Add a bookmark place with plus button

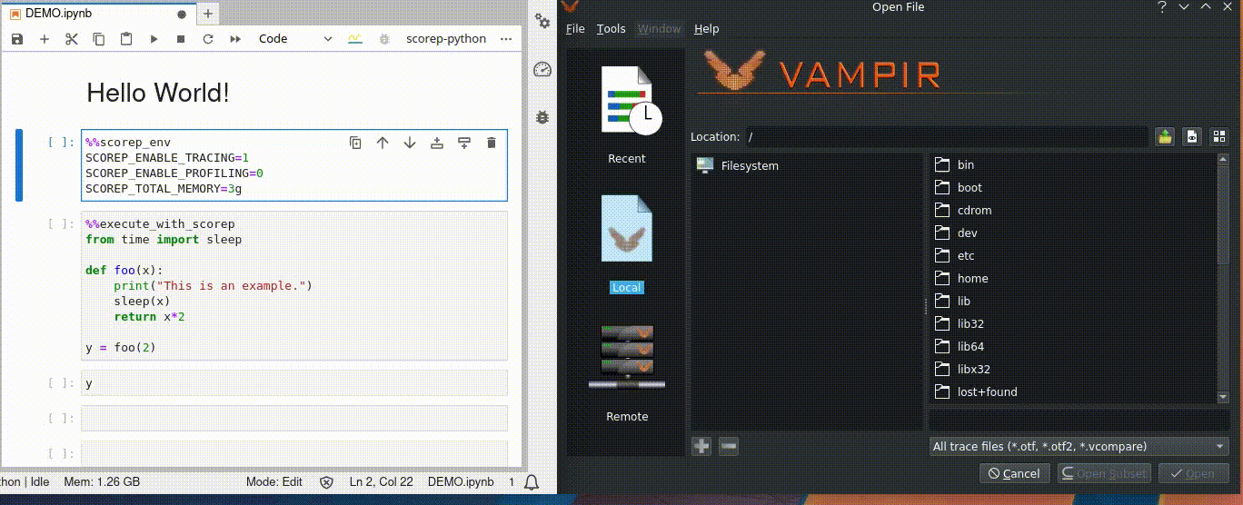pos(701,446)
